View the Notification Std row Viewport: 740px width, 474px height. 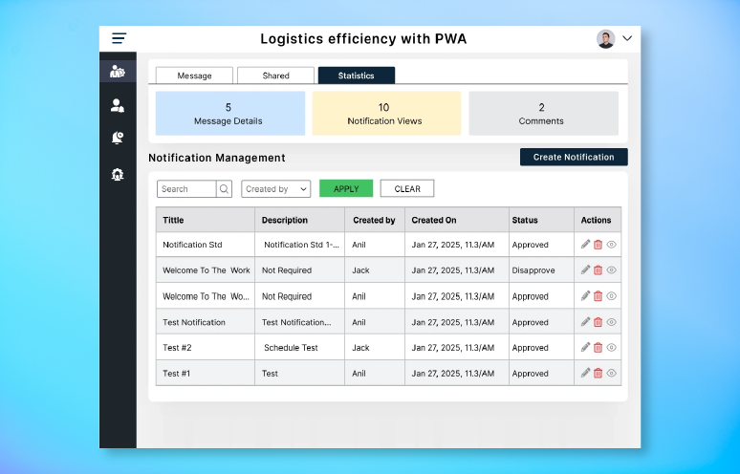[611, 245]
